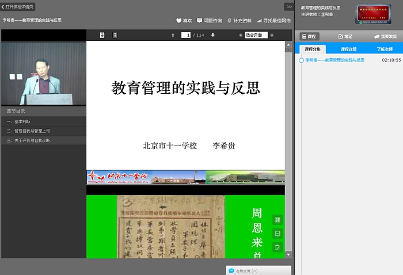Open the 适合页面 zoom dropdown
The width and height of the screenshot is (403, 275).
(256, 35)
